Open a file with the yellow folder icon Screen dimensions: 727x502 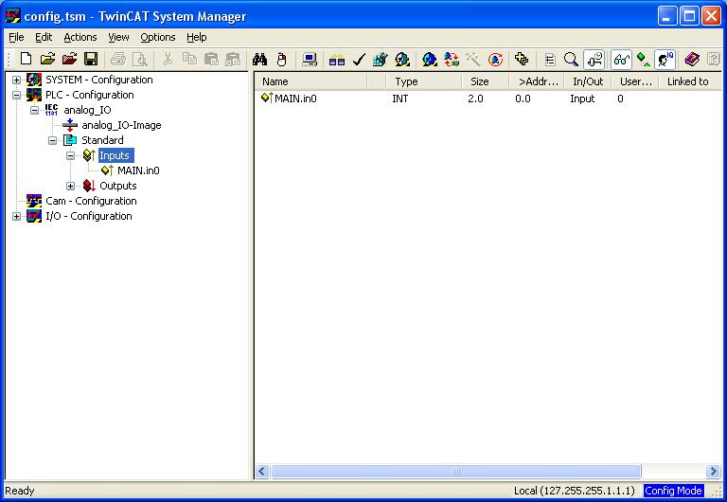pyautogui.click(x=47, y=59)
